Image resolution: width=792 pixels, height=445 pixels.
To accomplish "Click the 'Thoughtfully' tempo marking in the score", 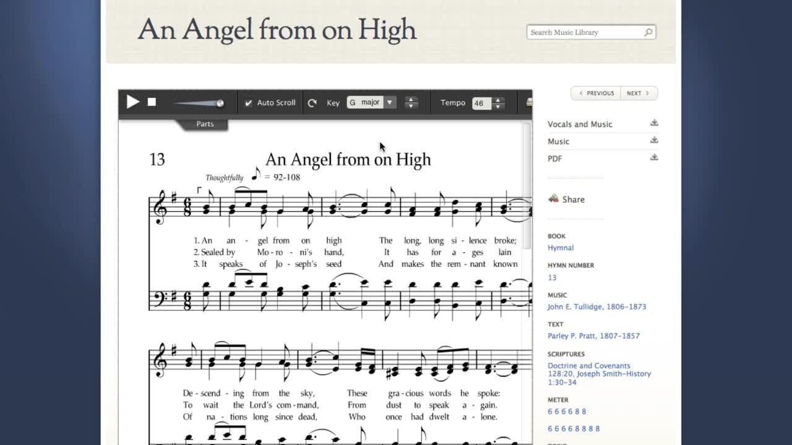I will point(224,178).
